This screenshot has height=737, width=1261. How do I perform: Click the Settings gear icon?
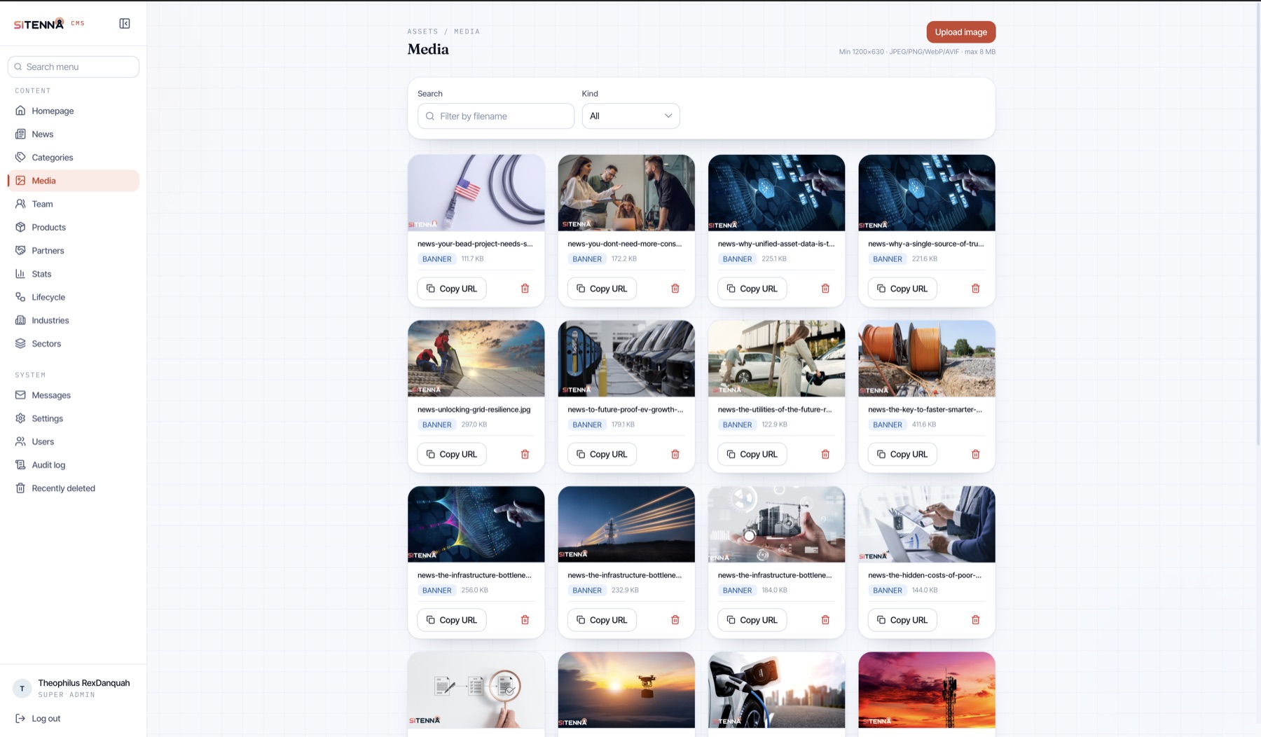point(20,418)
